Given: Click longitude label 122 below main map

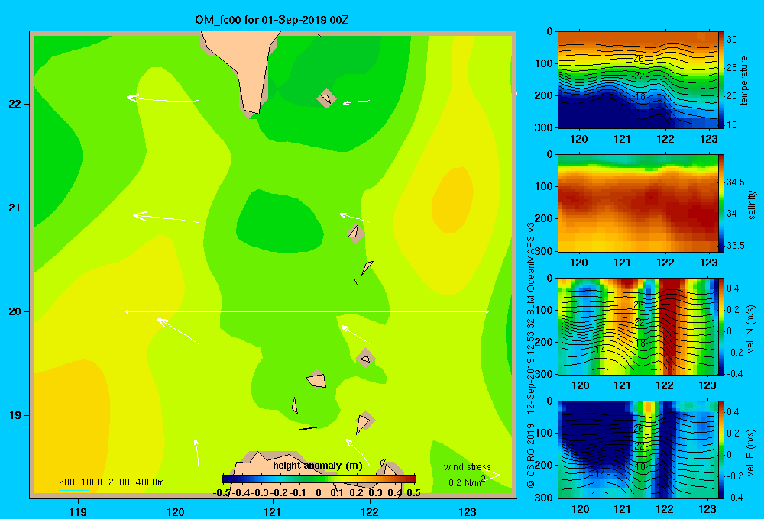Looking at the screenshot, I should pos(370,511).
